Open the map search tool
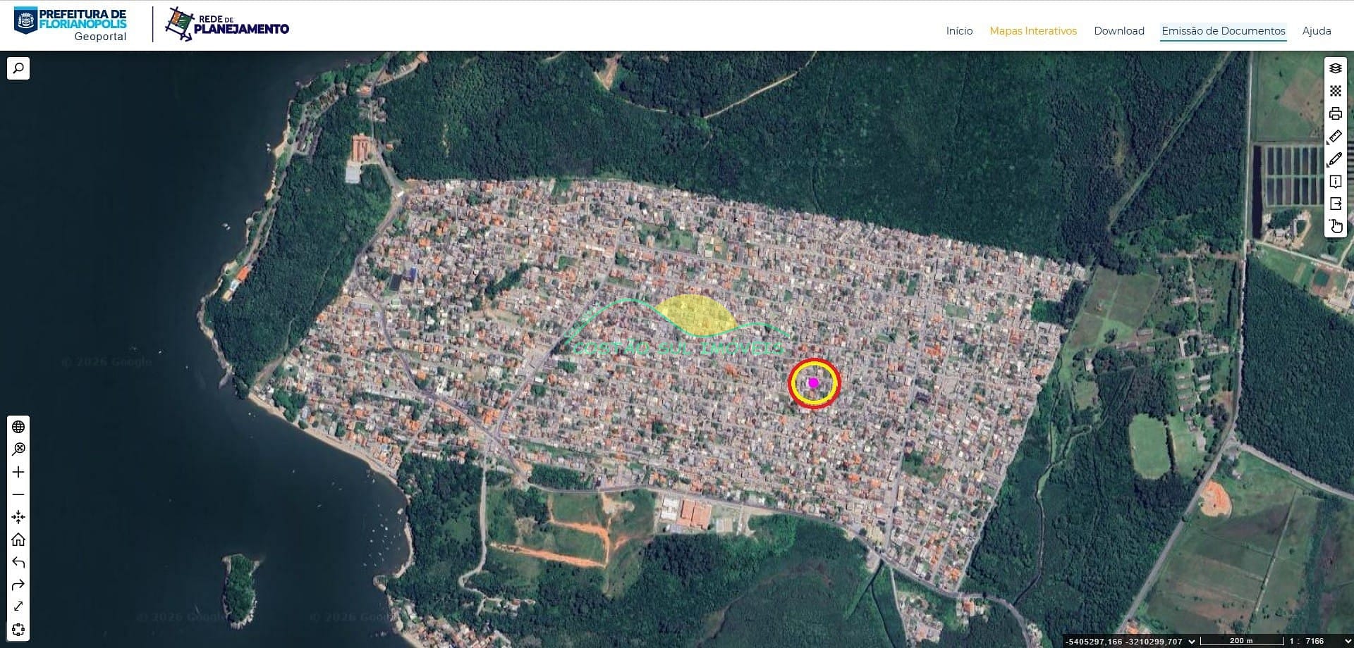The width and height of the screenshot is (1354, 648). 18,68
